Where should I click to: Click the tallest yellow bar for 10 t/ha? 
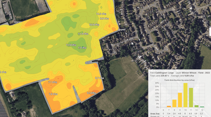tap(185, 95)
